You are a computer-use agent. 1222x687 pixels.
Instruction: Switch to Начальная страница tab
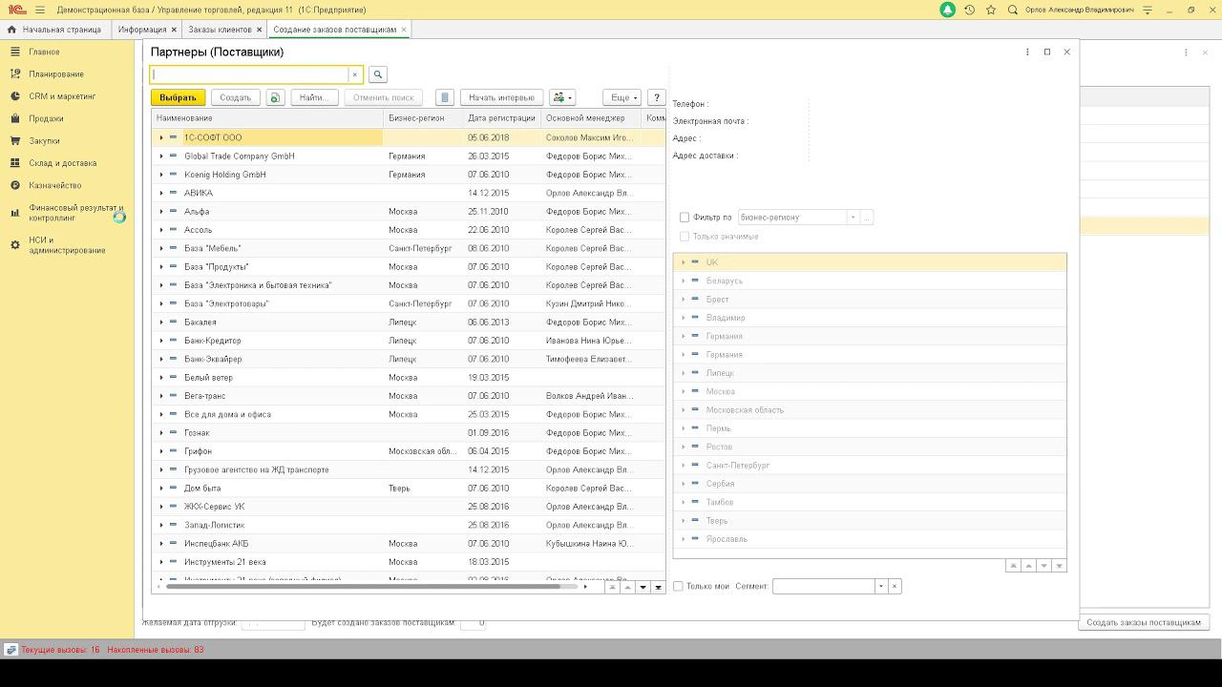coord(55,30)
